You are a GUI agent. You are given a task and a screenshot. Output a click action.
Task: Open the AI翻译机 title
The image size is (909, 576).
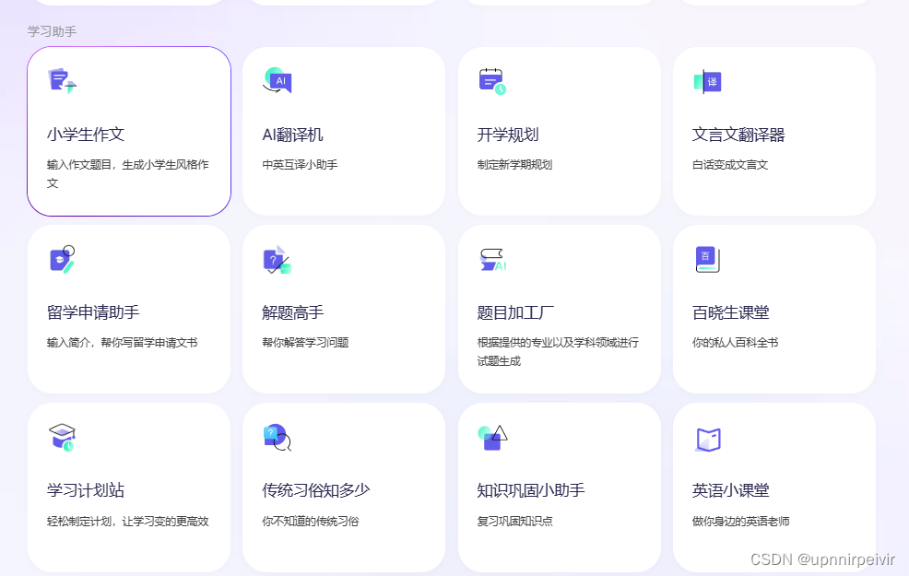(292, 135)
